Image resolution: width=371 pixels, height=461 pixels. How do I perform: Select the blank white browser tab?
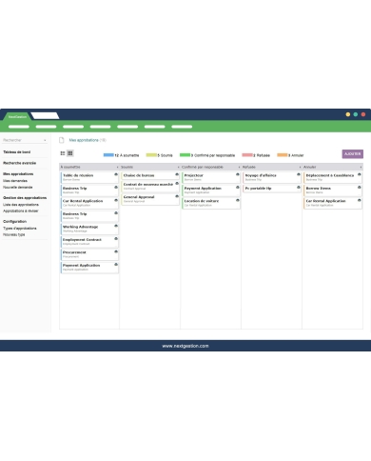click(x=45, y=116)
